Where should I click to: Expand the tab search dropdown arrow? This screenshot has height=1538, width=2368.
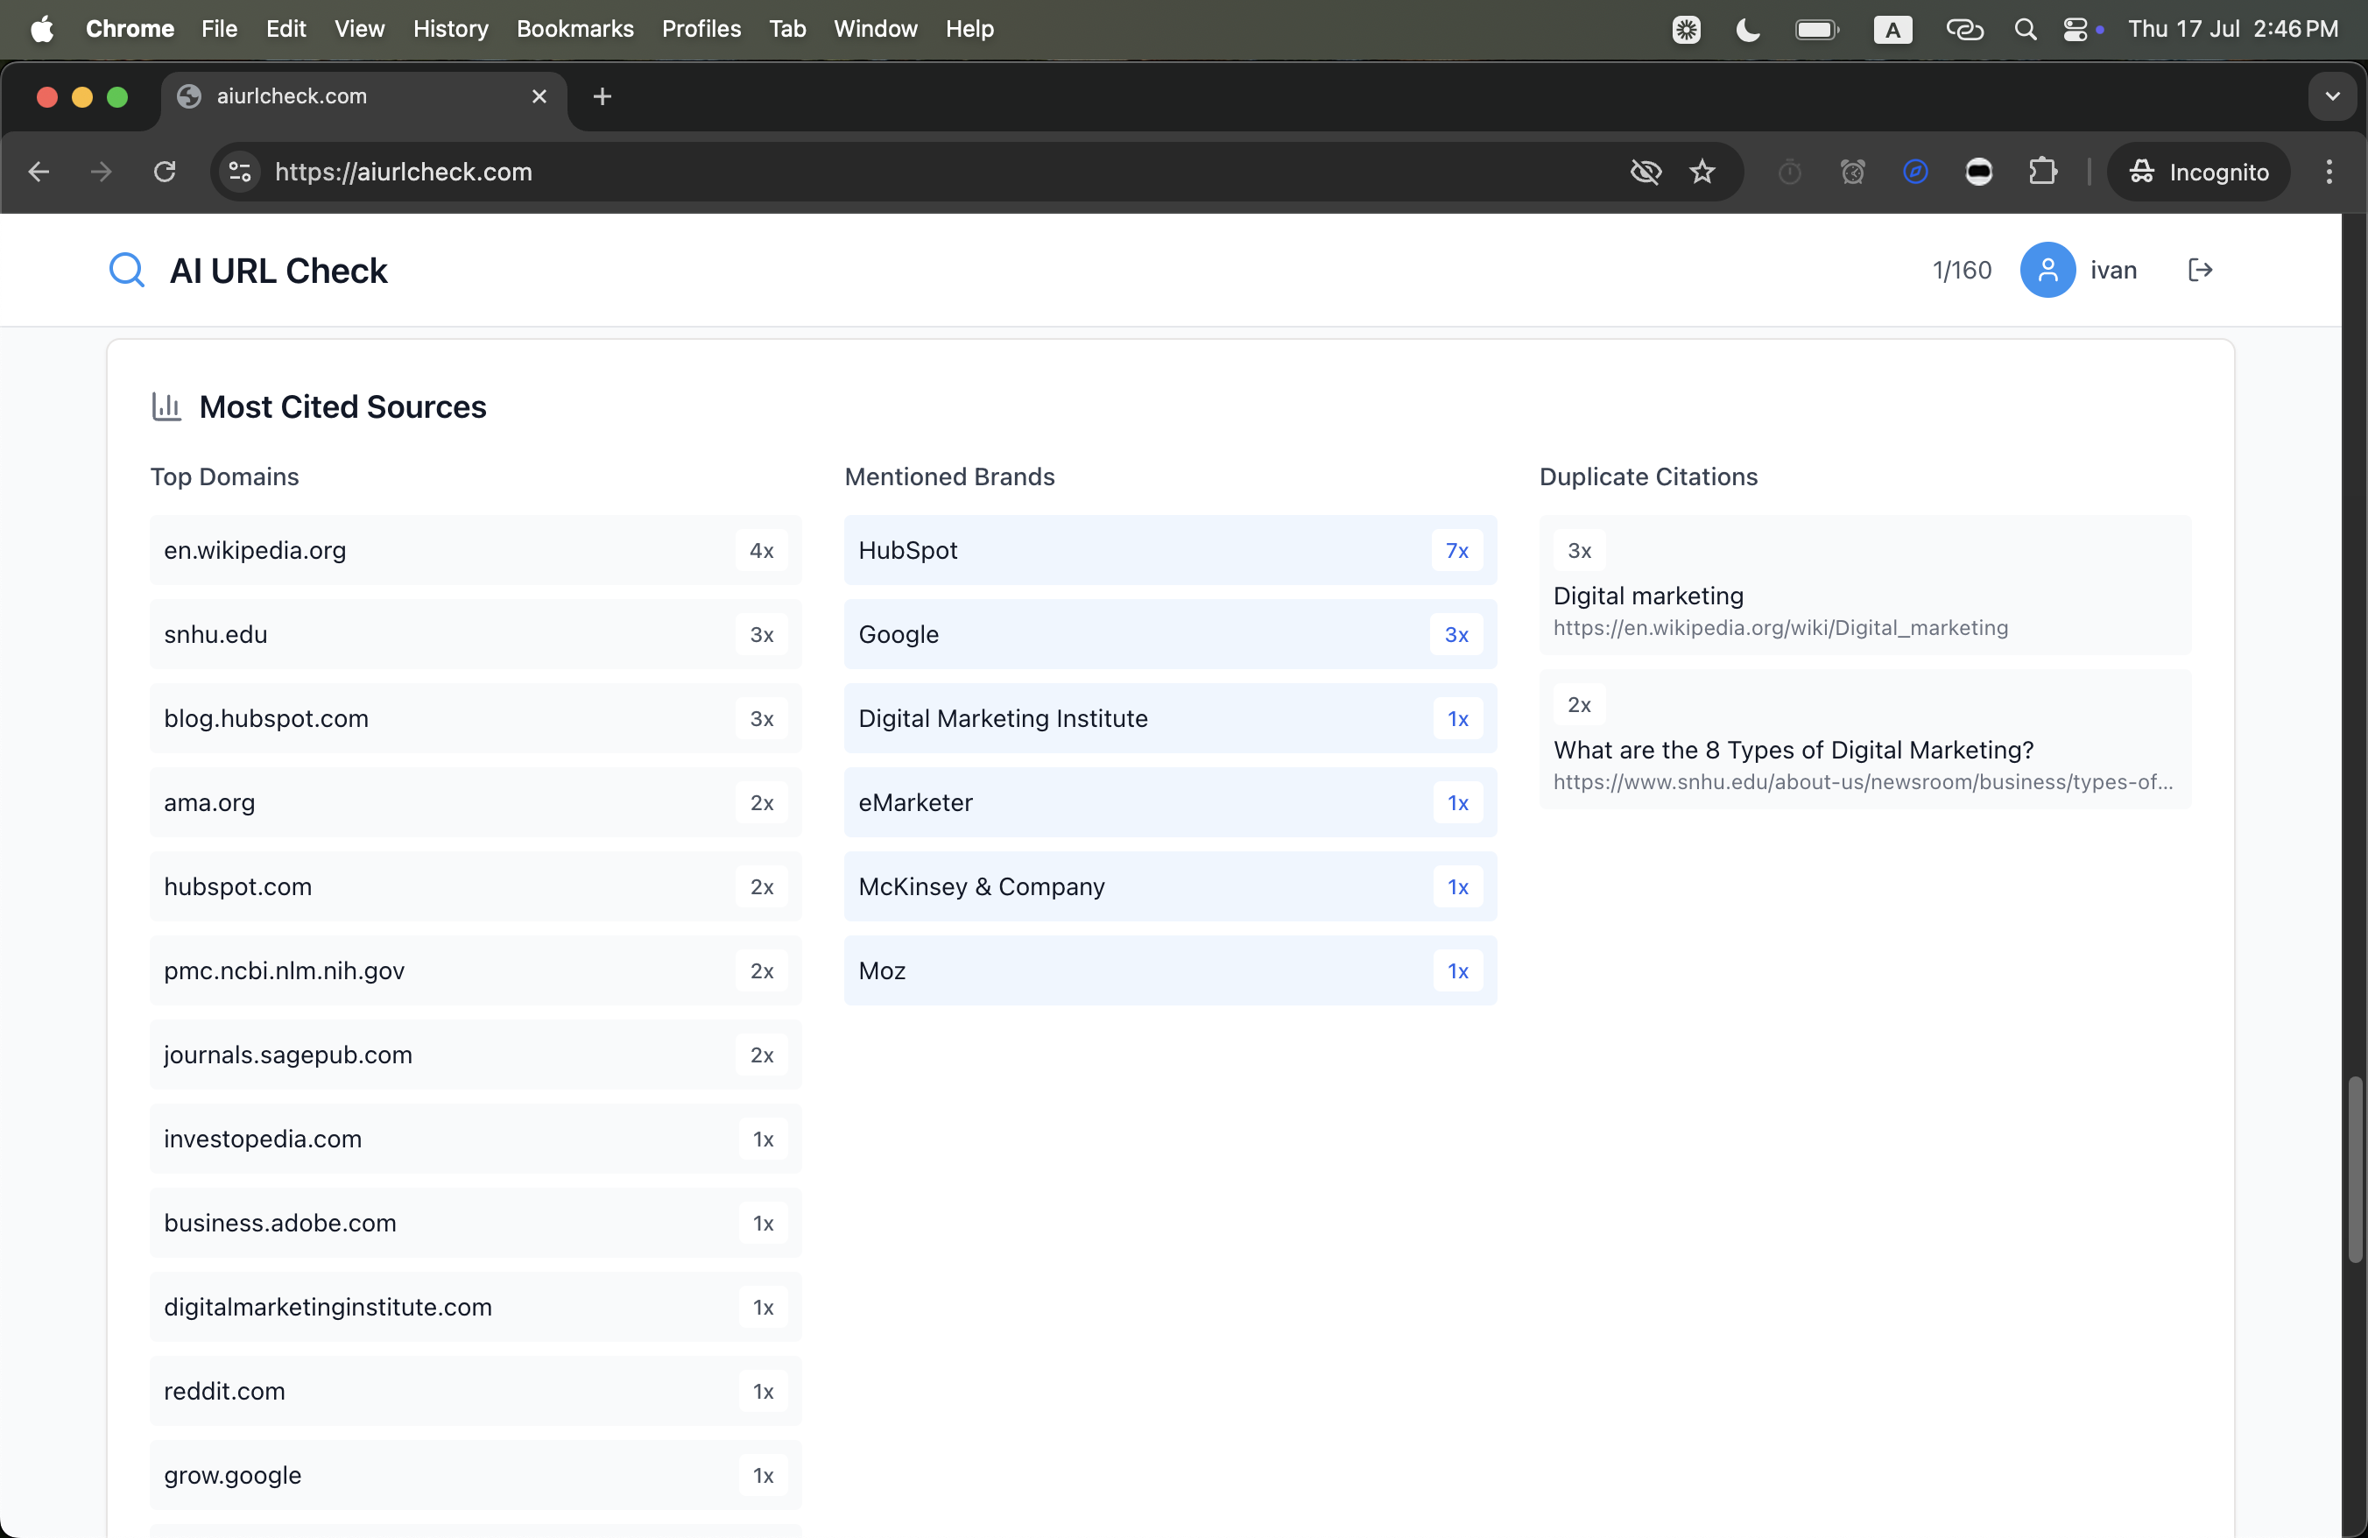2332,95
